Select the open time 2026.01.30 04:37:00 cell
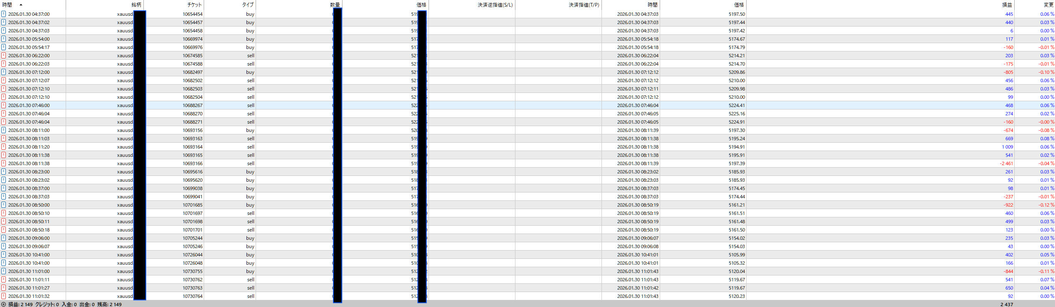1055x307 pixels. click(x=29, y=14)
